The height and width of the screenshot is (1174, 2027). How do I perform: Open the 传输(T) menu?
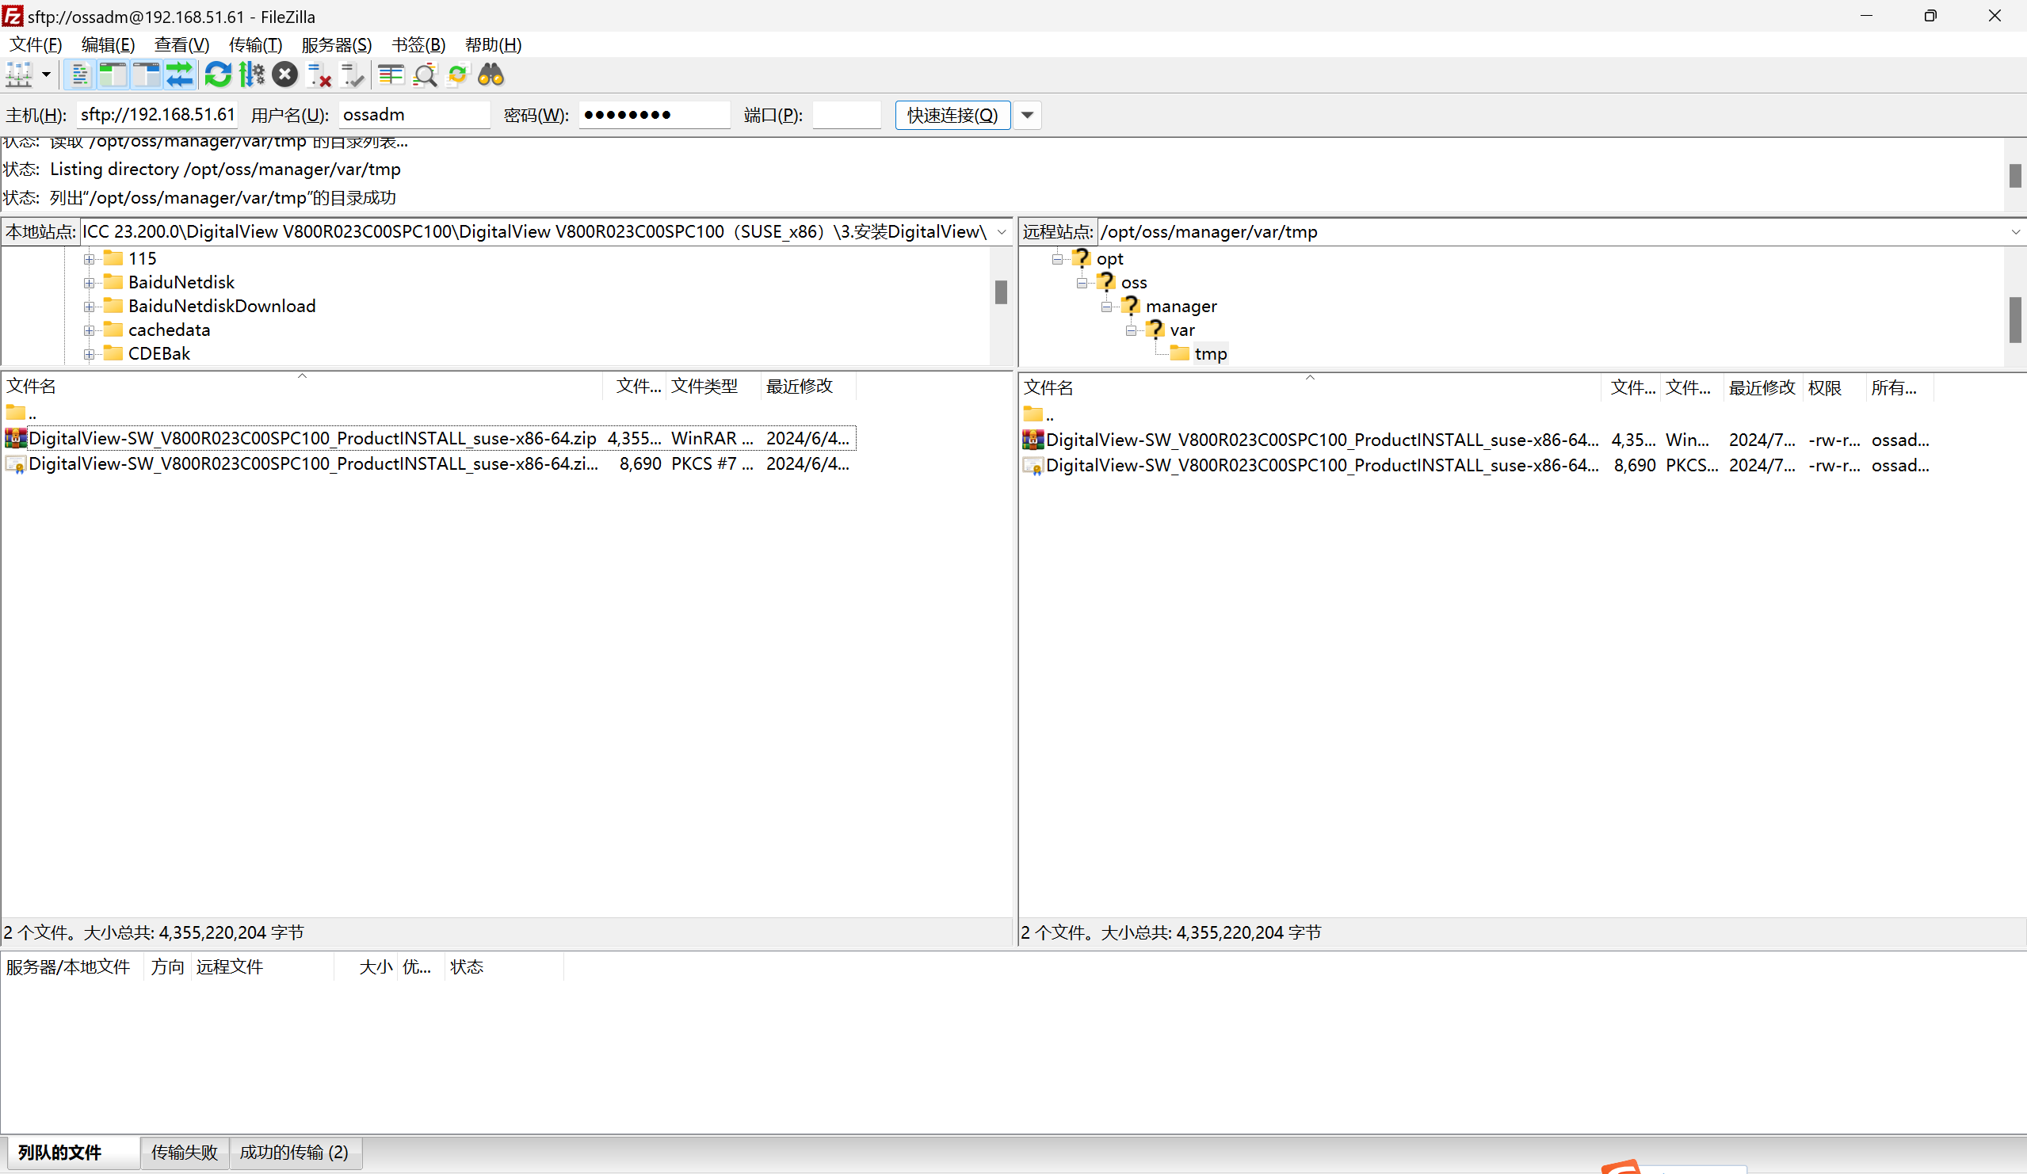tap(256, 45)
